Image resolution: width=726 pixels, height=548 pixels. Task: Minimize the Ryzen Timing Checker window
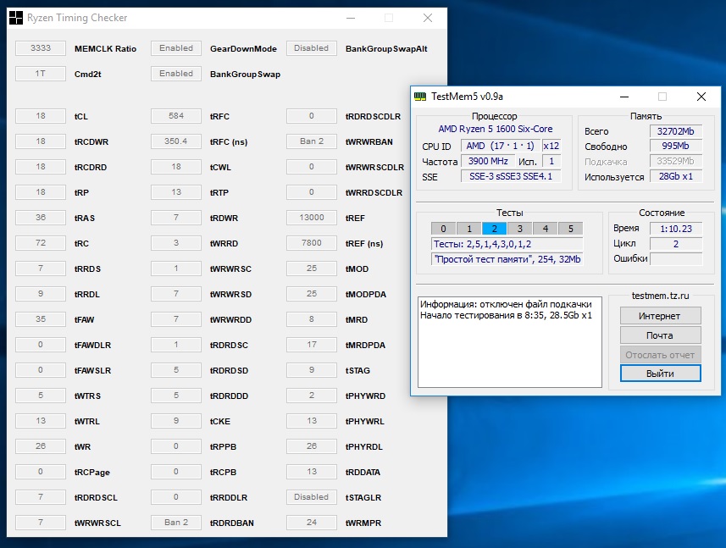pyautogui.click(x=351, y=18)
